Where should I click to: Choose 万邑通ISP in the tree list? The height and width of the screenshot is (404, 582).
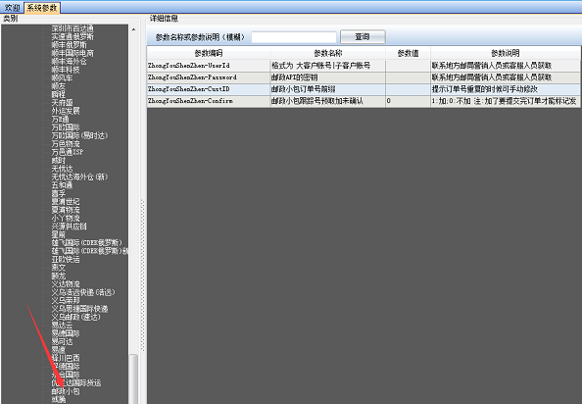[68, 152]
